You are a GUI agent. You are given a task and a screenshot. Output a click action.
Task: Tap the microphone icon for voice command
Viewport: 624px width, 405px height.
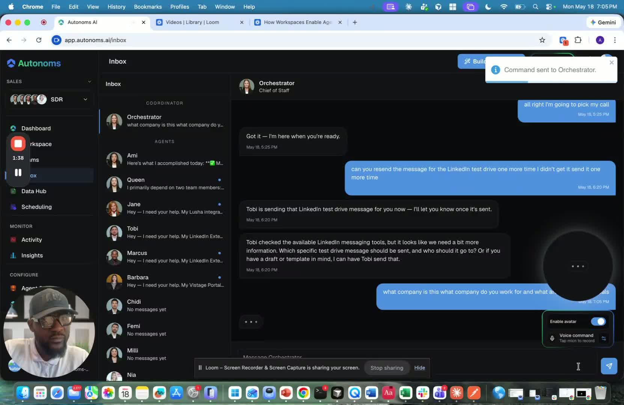(x=552, y=338)
